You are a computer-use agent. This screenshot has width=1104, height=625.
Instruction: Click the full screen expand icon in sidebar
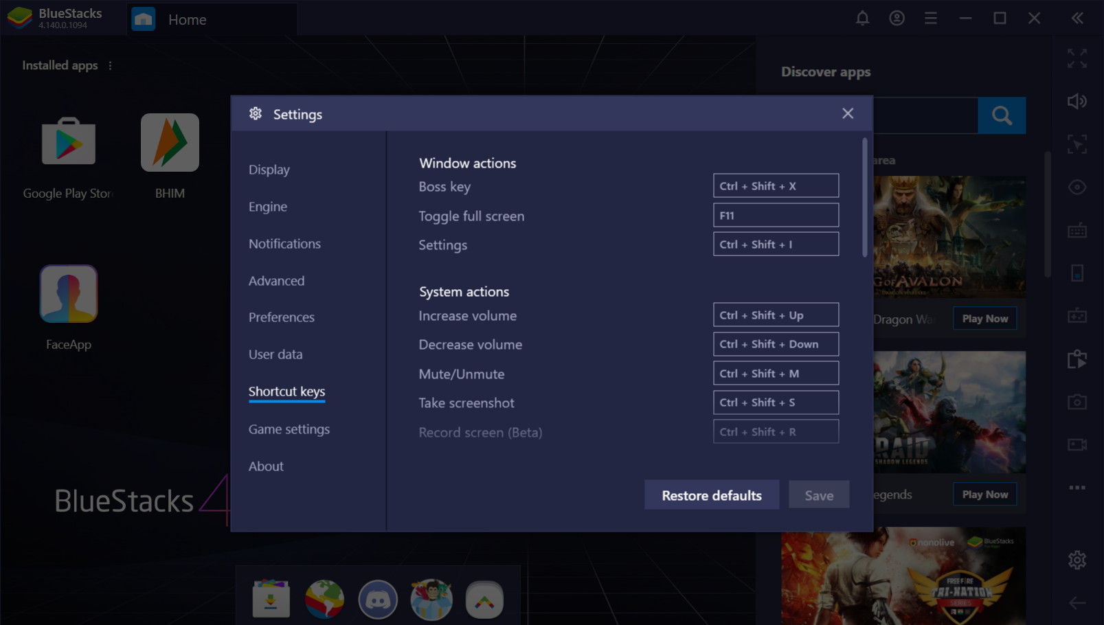[x=1077, y=58]
